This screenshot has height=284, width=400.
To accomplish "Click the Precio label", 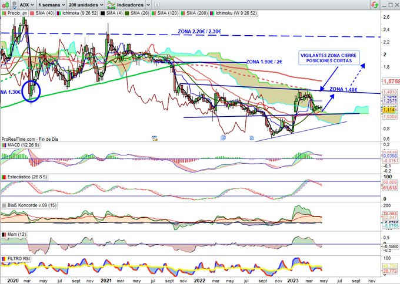I will (x=14, y=13).
